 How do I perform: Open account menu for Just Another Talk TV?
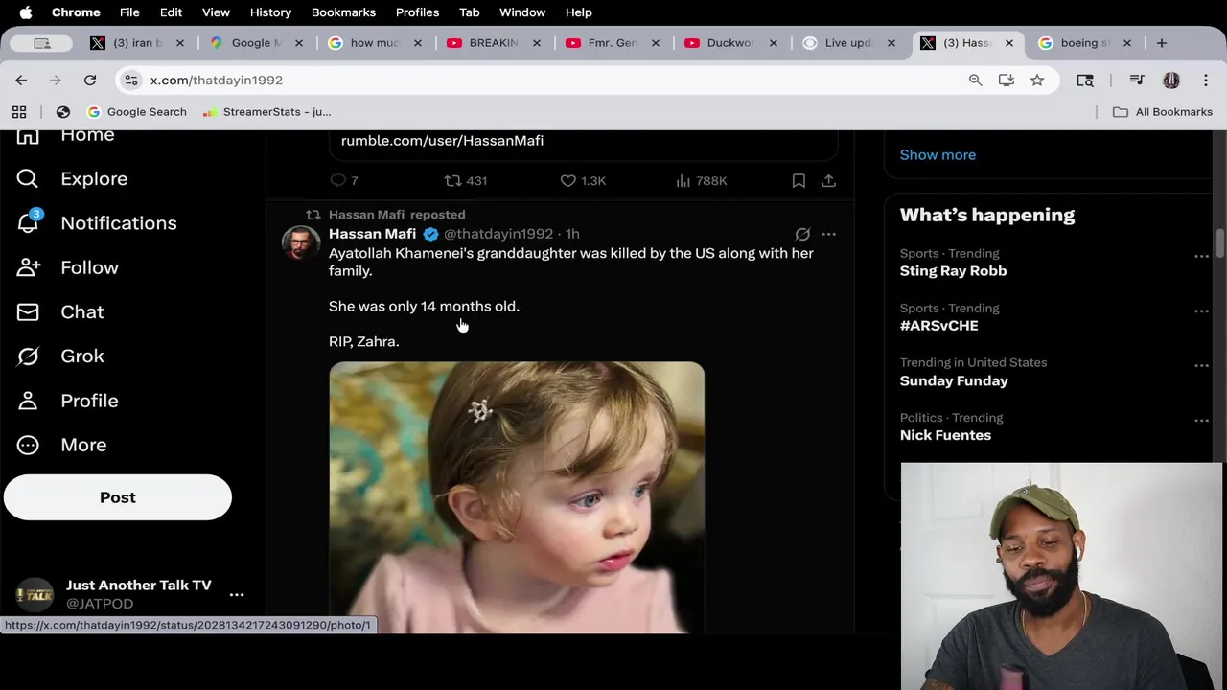237,594
